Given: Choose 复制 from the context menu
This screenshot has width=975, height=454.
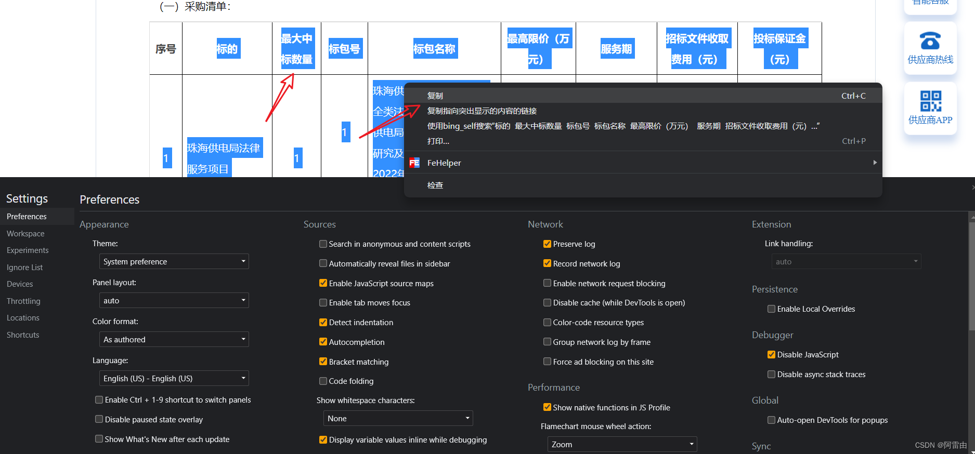Looking at the screenshot, I should (643, 96).
